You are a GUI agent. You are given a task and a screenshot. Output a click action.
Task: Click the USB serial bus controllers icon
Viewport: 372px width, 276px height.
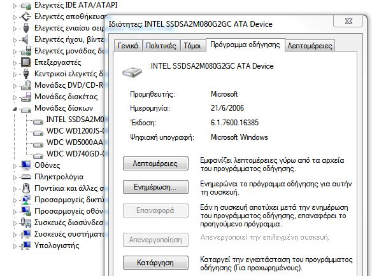26,28
